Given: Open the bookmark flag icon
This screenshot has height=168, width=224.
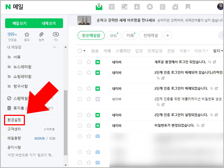Looking at the screenshot, I should [x=188, y=6].
